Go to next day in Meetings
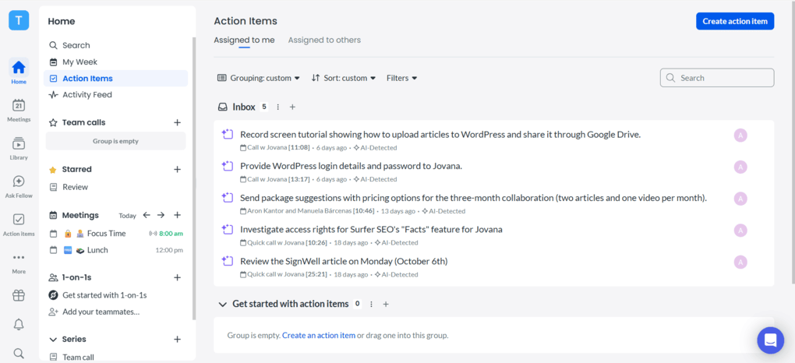795x363 pixels. click(x=161, y=215)
